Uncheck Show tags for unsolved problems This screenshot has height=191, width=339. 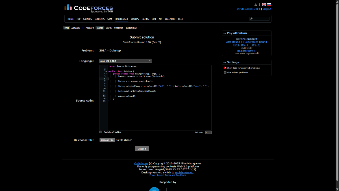click(x=225, y=68)
